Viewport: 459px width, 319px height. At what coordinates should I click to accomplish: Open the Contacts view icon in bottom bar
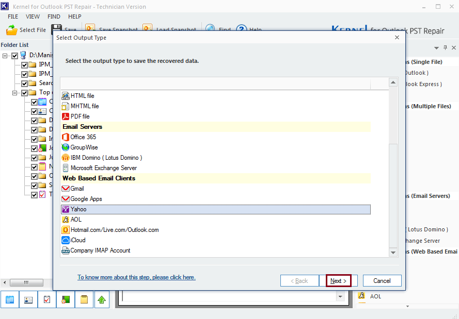(x=28, y=299)
